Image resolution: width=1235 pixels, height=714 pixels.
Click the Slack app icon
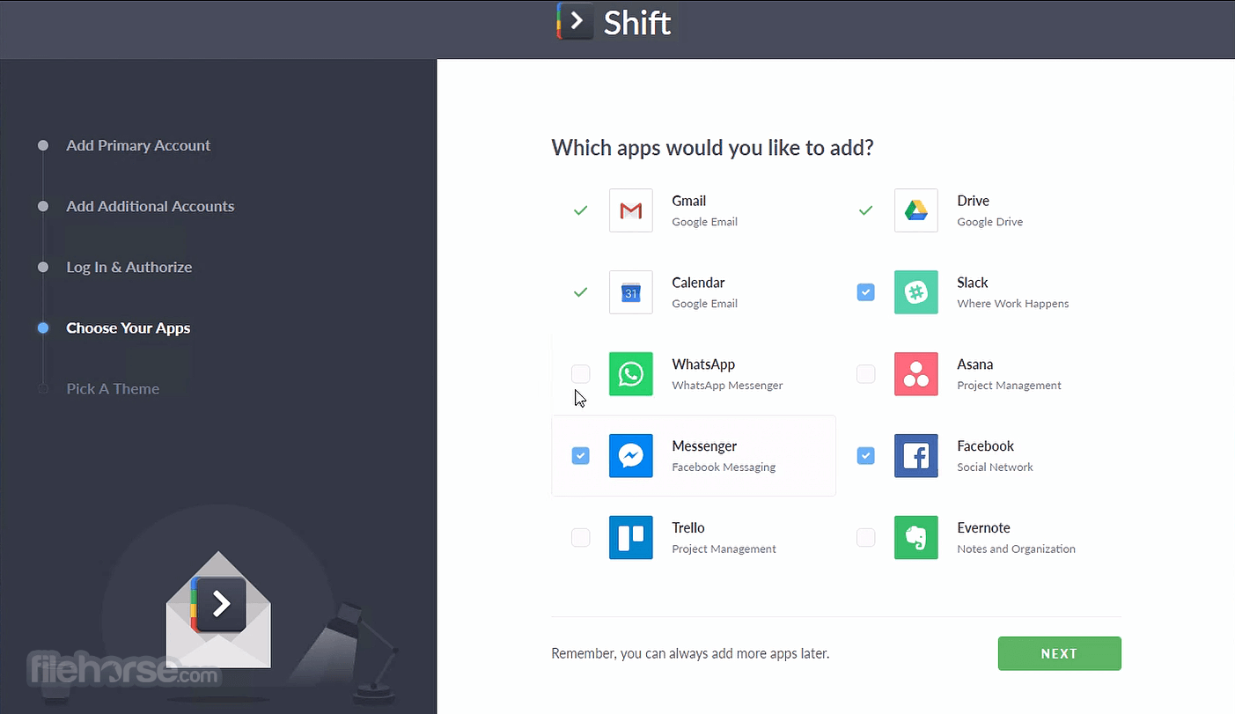click(916, 292)
